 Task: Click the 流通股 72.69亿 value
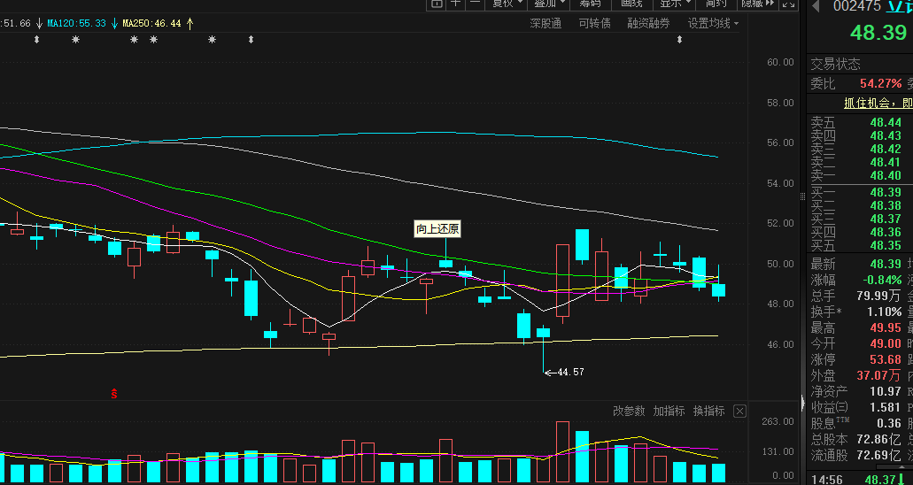click(878, 455)
